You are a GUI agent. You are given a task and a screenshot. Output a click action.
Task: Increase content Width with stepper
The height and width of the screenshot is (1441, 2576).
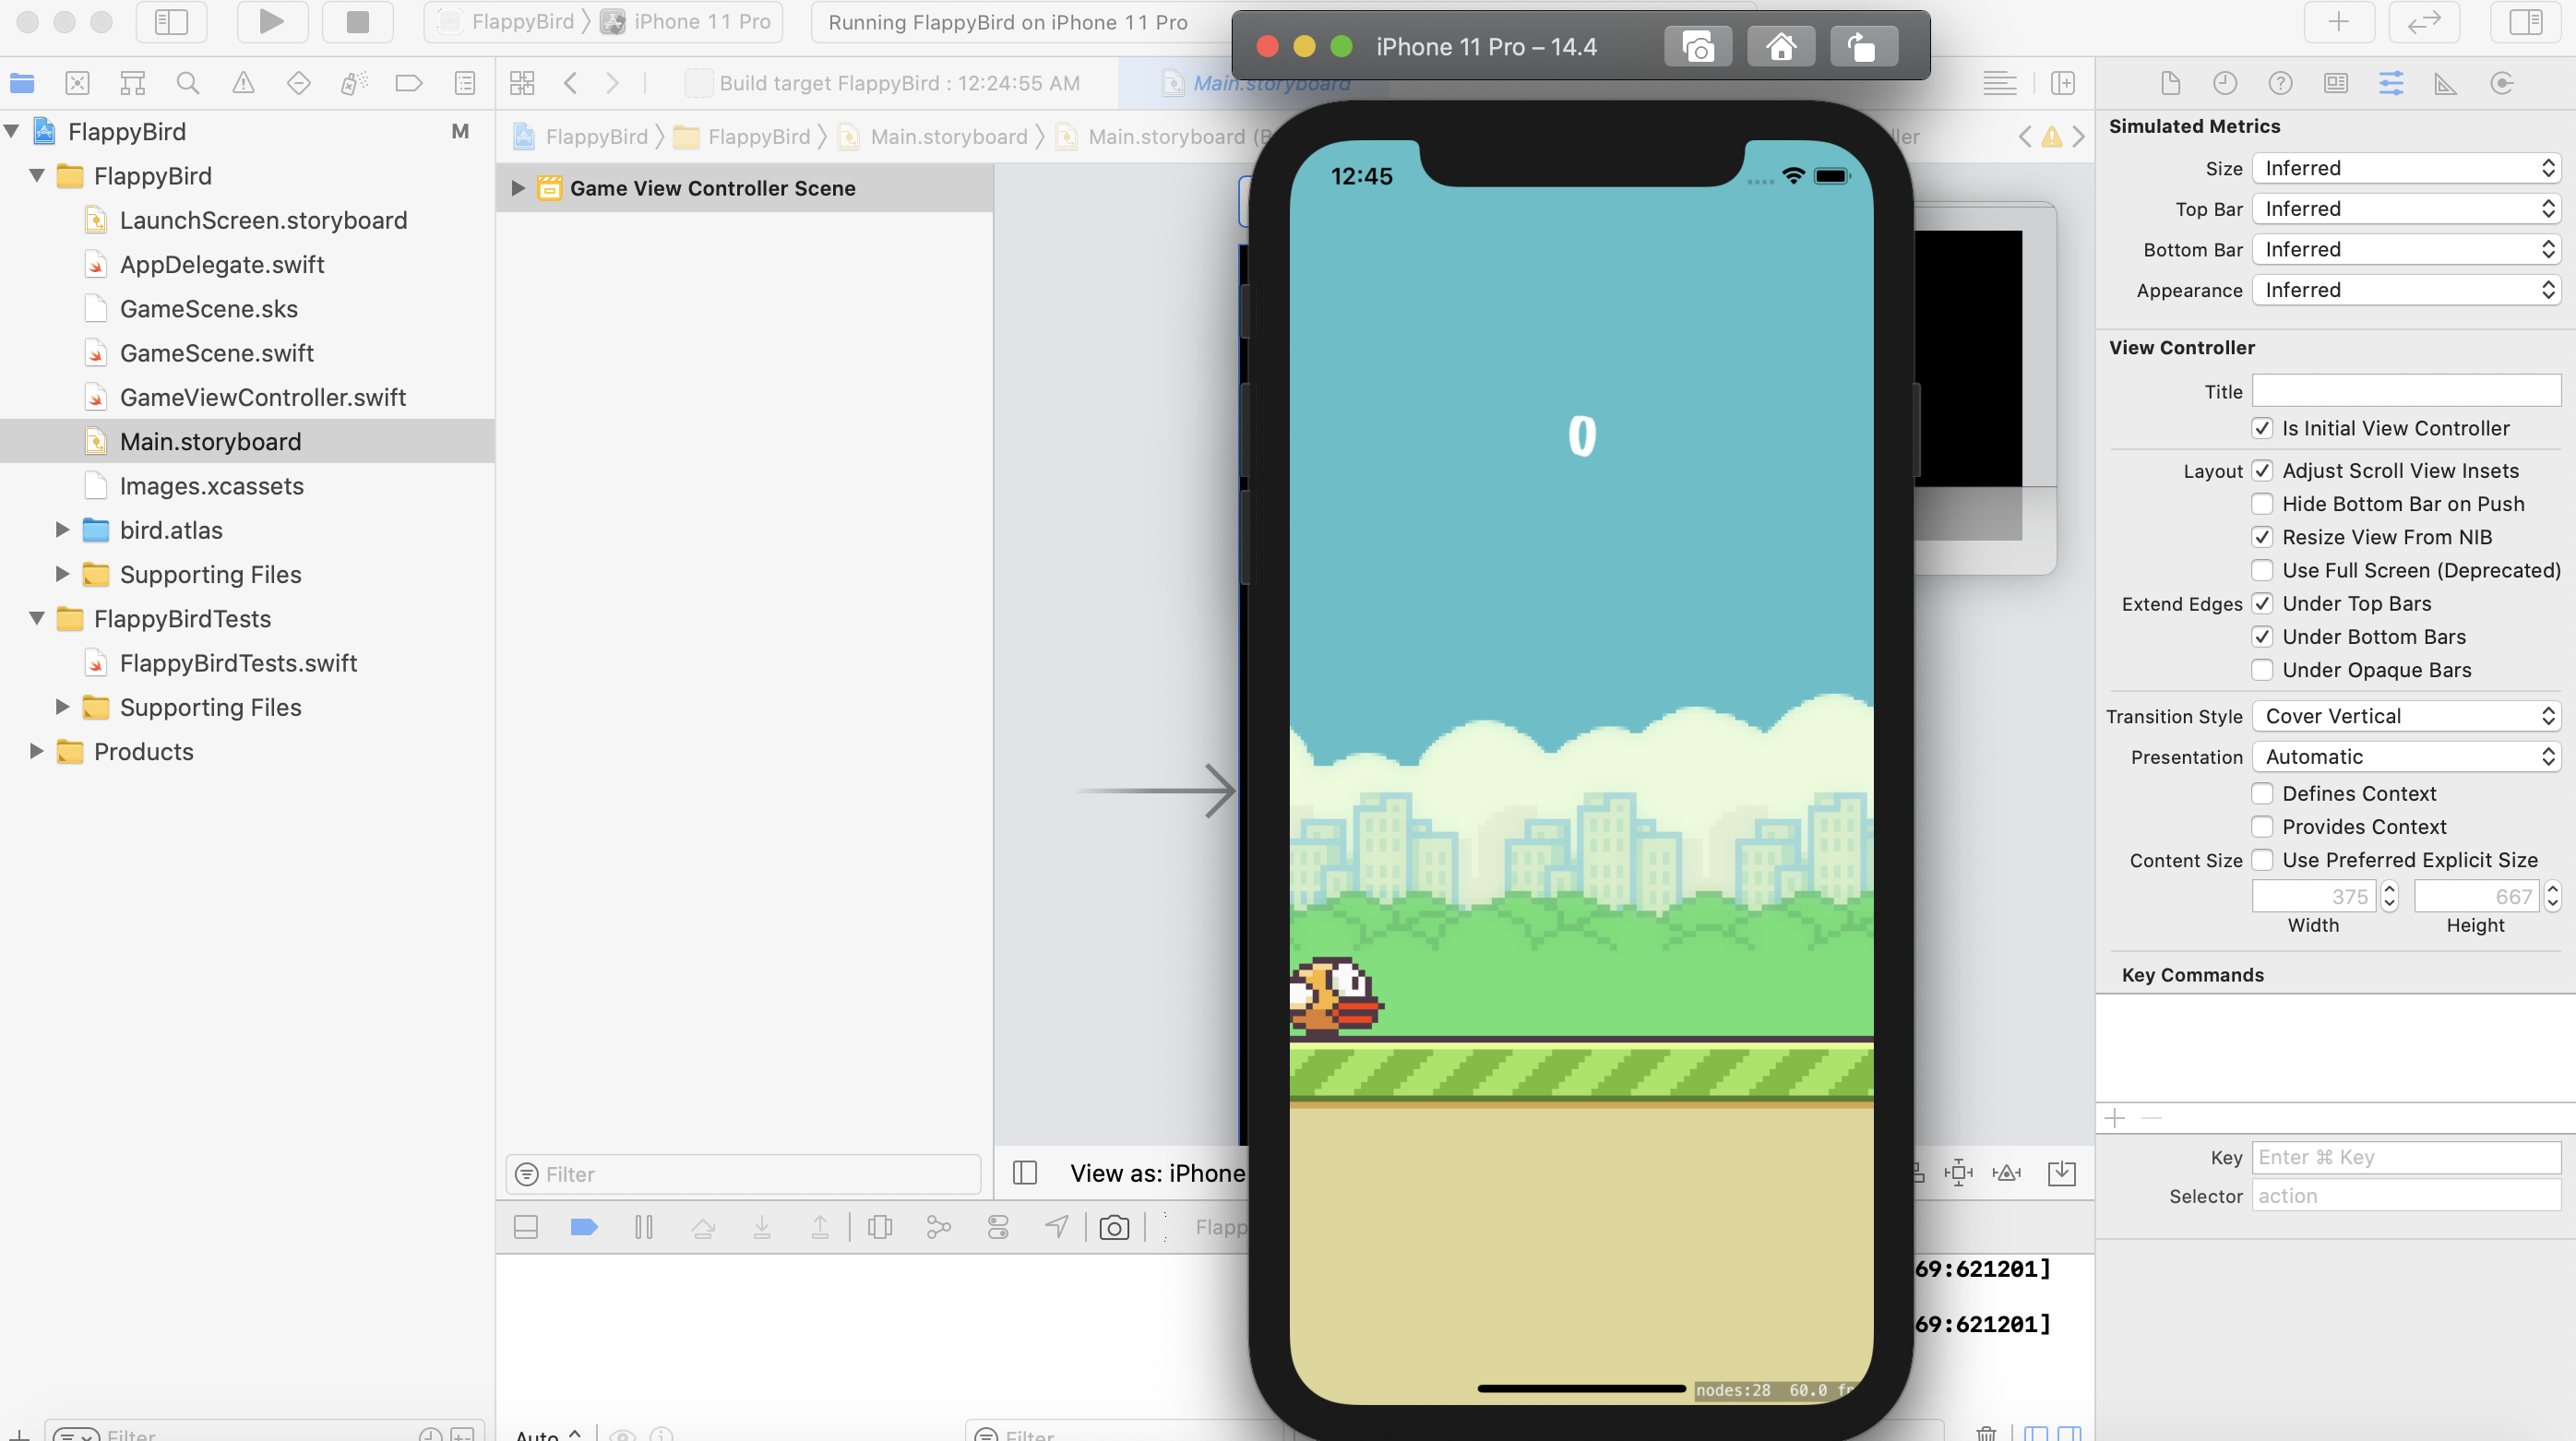[2389, 888]
